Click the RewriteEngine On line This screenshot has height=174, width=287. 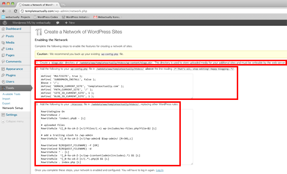53,111
